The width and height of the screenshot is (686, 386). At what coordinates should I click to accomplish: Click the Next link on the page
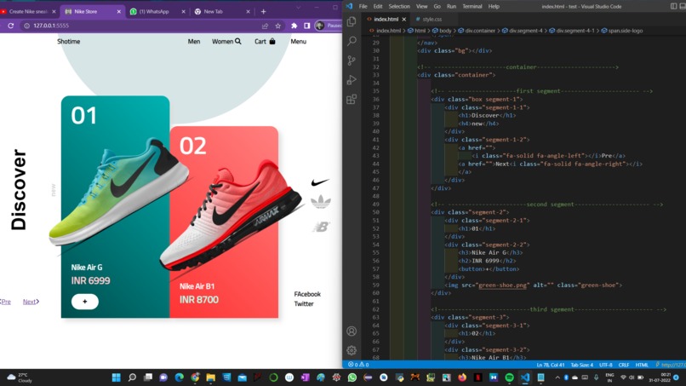[31, 302]
